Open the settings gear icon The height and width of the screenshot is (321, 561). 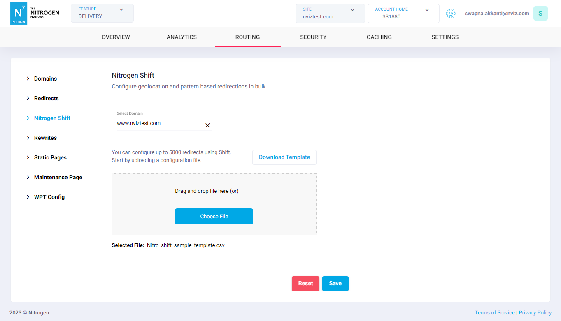[451, 14]
